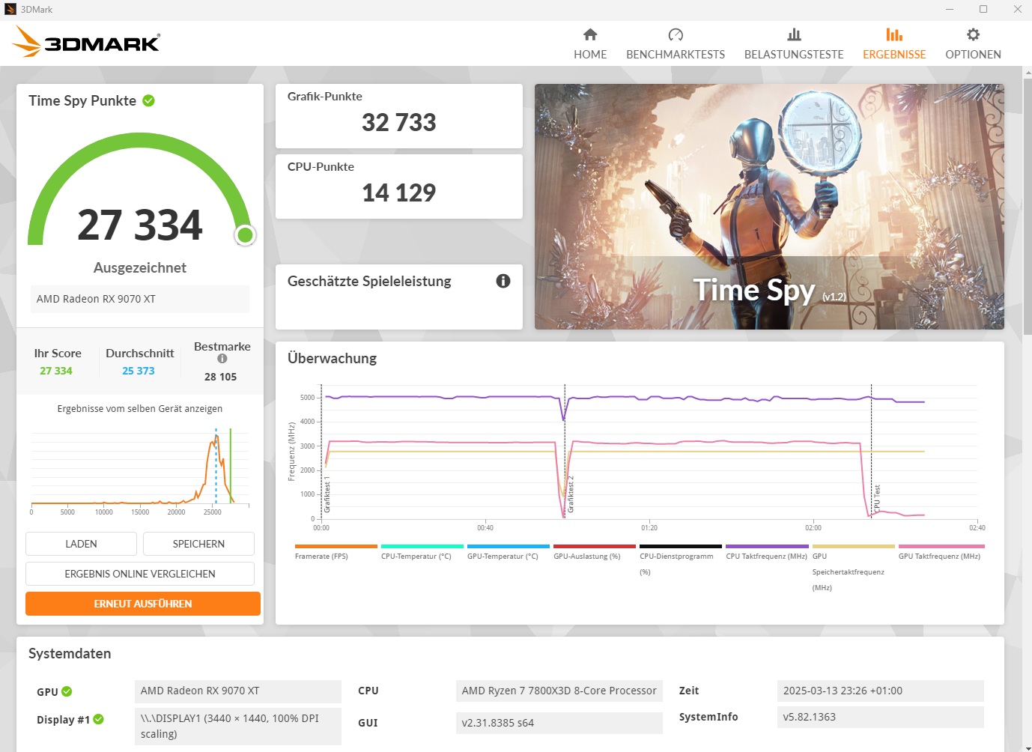Toggle CPU Taktfrequenz purple legend swatch
1032x752 pixels.
tap(767, 547)
